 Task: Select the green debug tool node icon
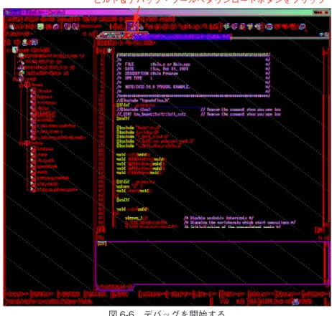point(22,73)
